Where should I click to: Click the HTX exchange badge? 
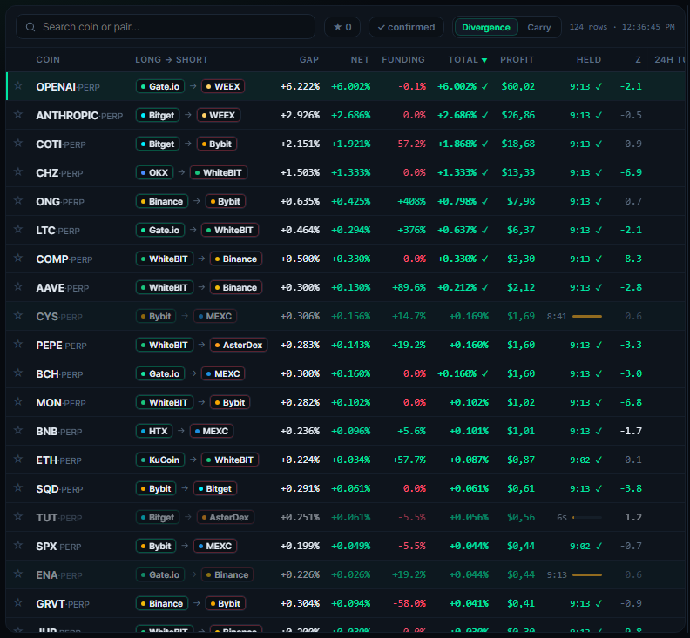[x=154, y=432]
